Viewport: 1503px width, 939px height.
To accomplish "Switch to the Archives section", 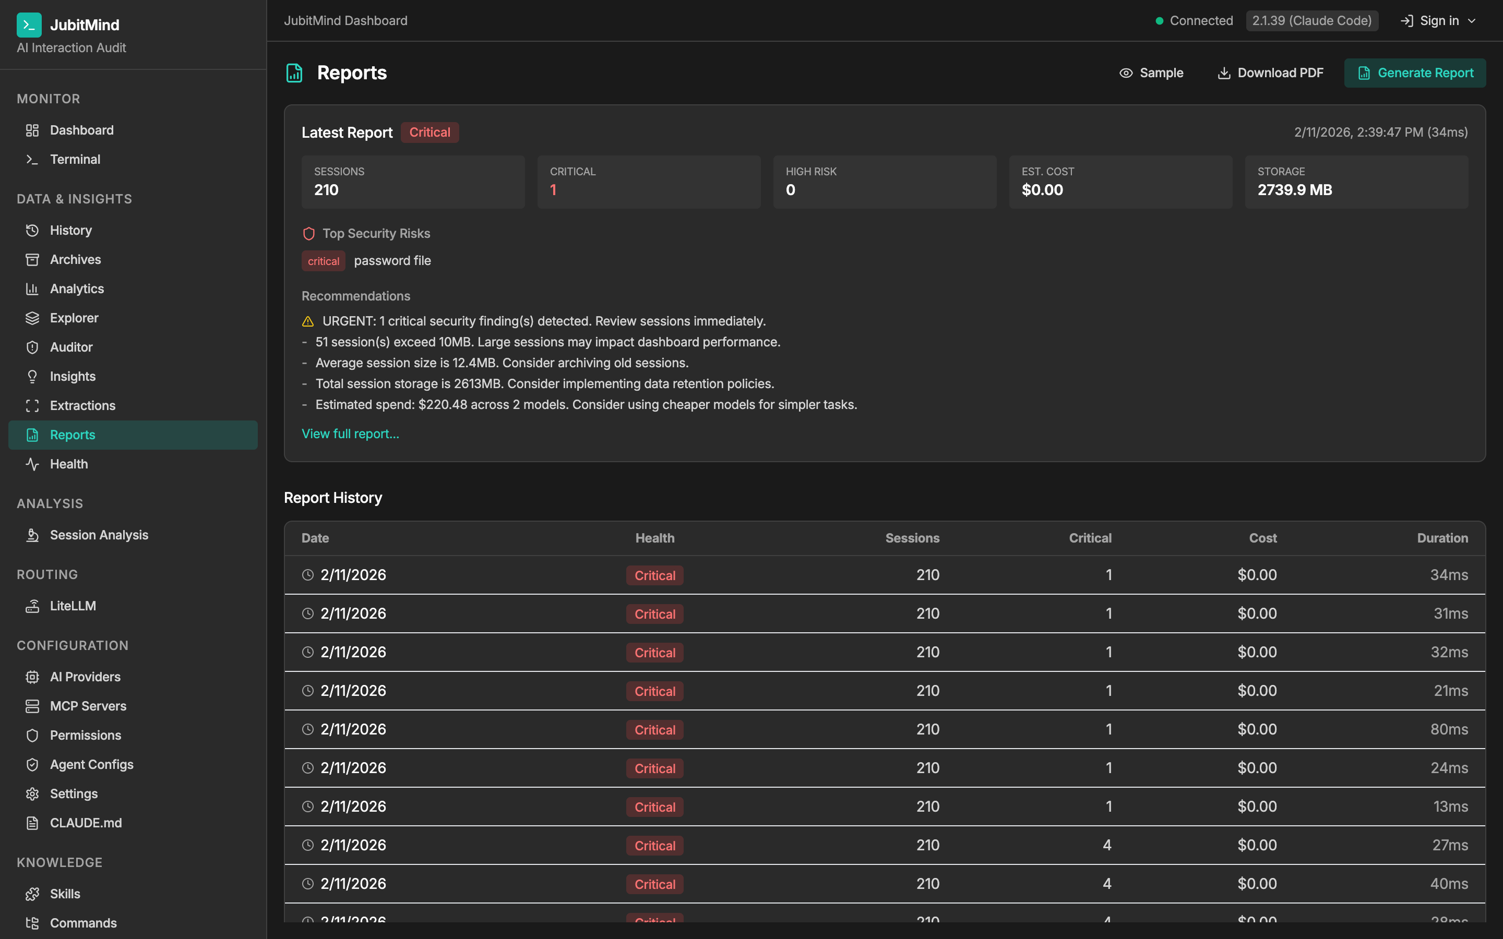I will tap(75, 259).
